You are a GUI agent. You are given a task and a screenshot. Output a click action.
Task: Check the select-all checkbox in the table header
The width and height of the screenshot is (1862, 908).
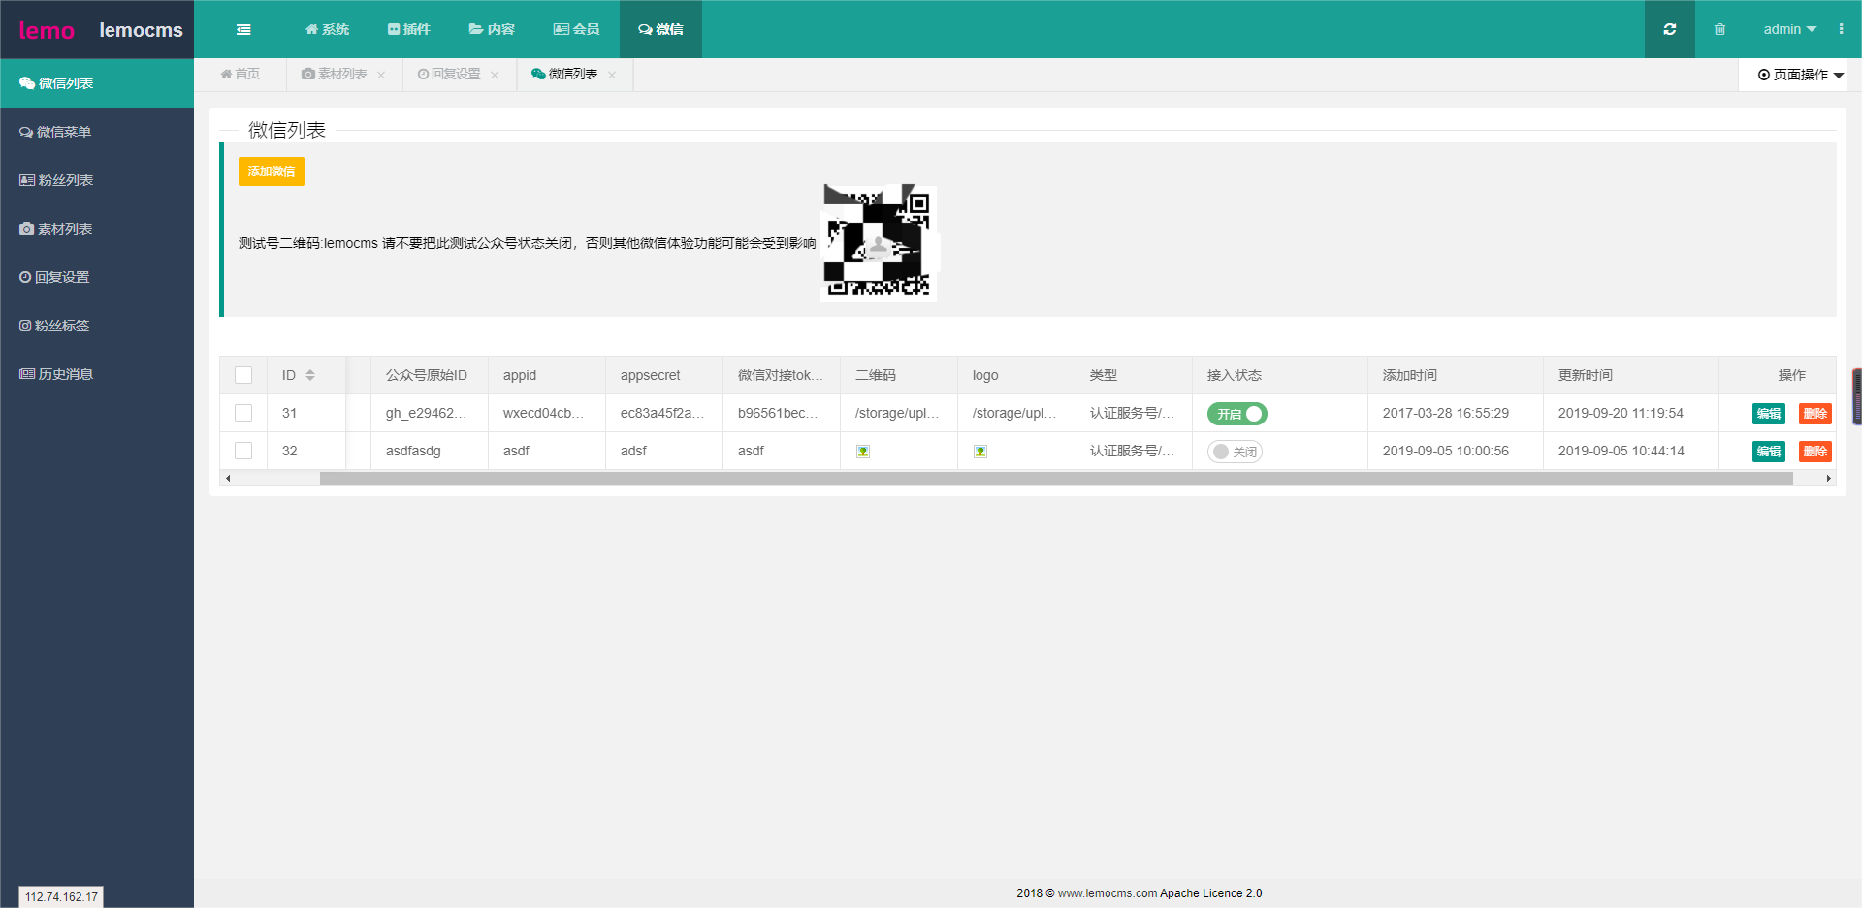pyautogui.click(x=242, y=374)
